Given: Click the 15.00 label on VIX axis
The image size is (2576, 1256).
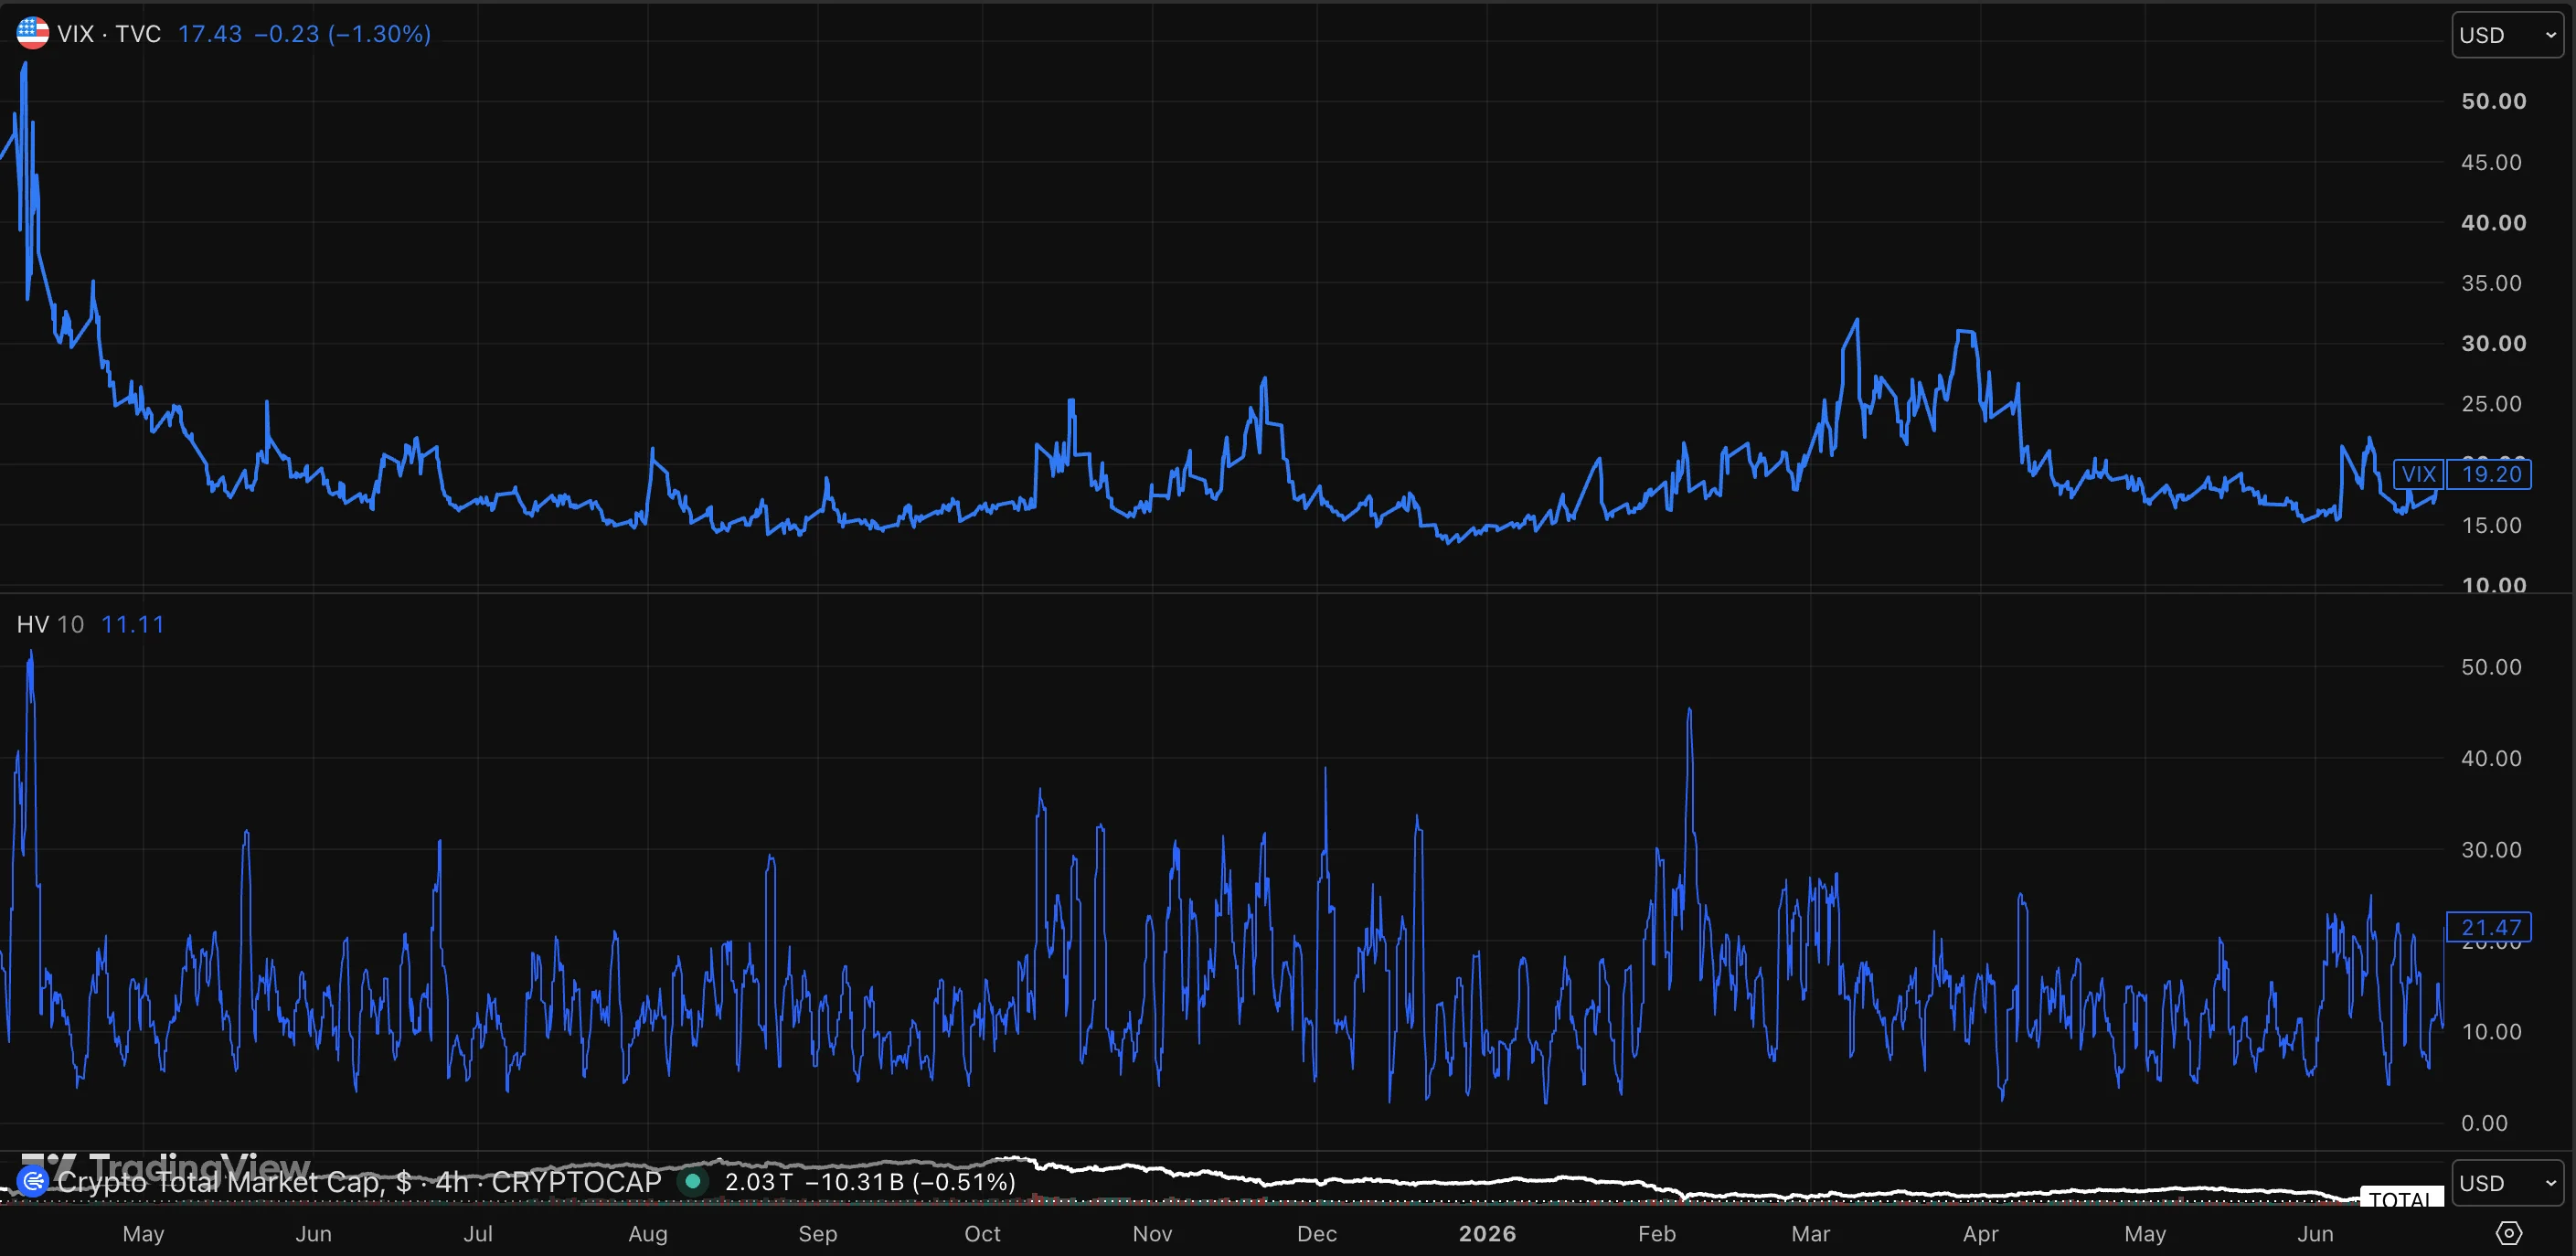Looking at the screenshot, I should tap(2491, 525).
